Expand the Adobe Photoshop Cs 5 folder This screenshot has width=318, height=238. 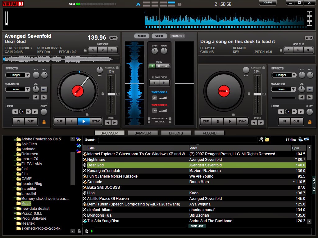[x=15, y=139]
